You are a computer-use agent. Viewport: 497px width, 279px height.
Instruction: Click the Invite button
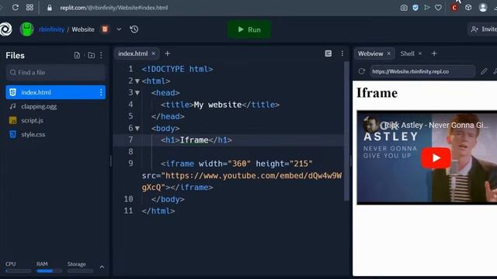pyautogui.click(x=483, y=29)
